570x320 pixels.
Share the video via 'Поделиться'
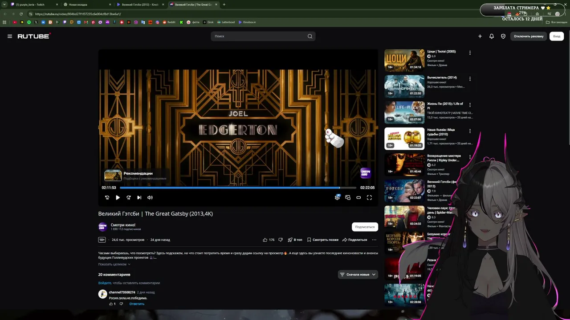[354, 240]
